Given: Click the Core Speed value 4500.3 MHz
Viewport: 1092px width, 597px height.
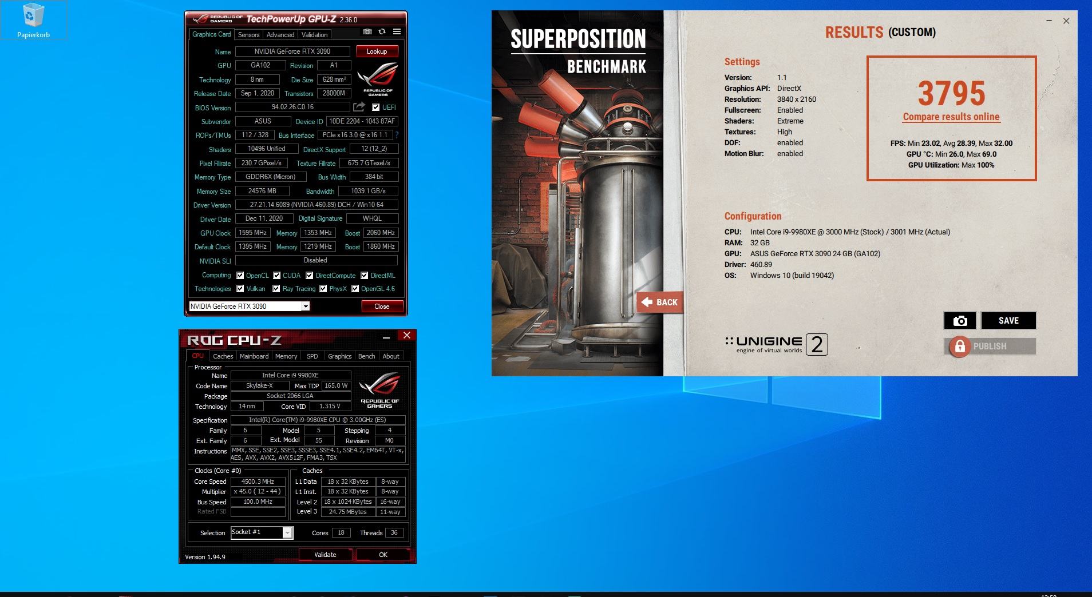Looking at the screenshot, I should click(x=258, y=481).
